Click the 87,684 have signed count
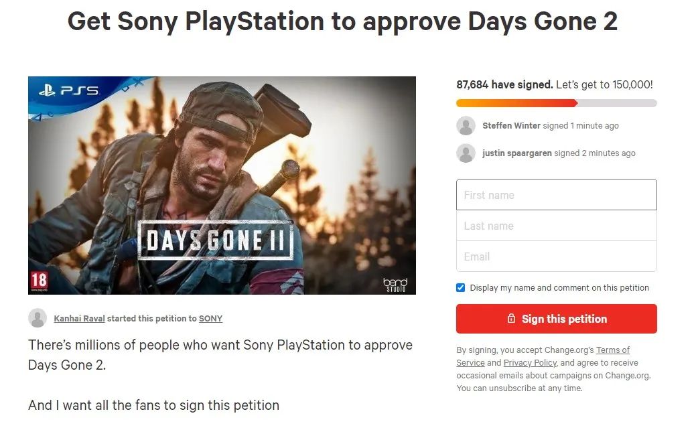Screen dimensions: 698x438 504,85
